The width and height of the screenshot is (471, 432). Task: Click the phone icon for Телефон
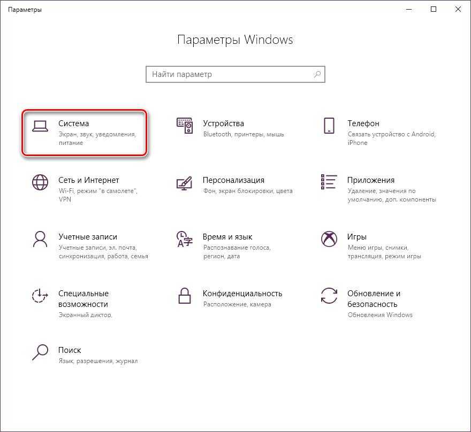pos(329,126)
